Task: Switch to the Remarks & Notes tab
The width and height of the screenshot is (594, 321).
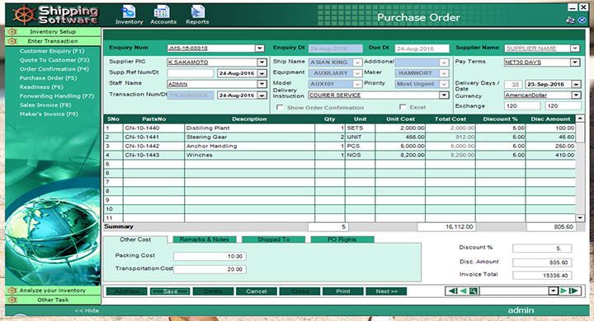Action: click(x=205, y=240)
